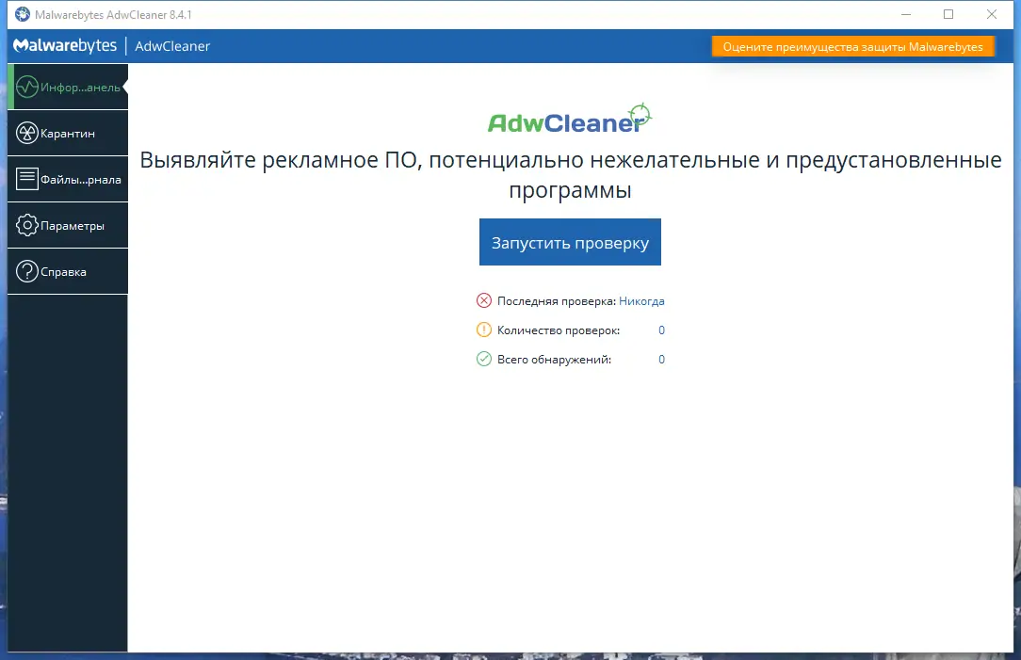Switch to the Параметры section
The width and height of the screenshot is (1021, 660).
(x=68, y=225)
